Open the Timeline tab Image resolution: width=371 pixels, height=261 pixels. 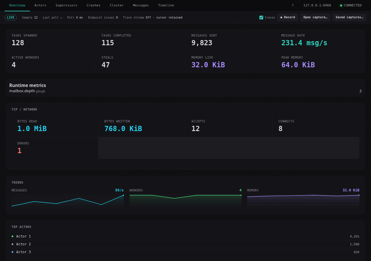point(166,6)
